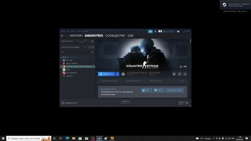This screenshot has width=251, height=141.
Task: Click Возможно, позже button
Action: coord(174,90)
